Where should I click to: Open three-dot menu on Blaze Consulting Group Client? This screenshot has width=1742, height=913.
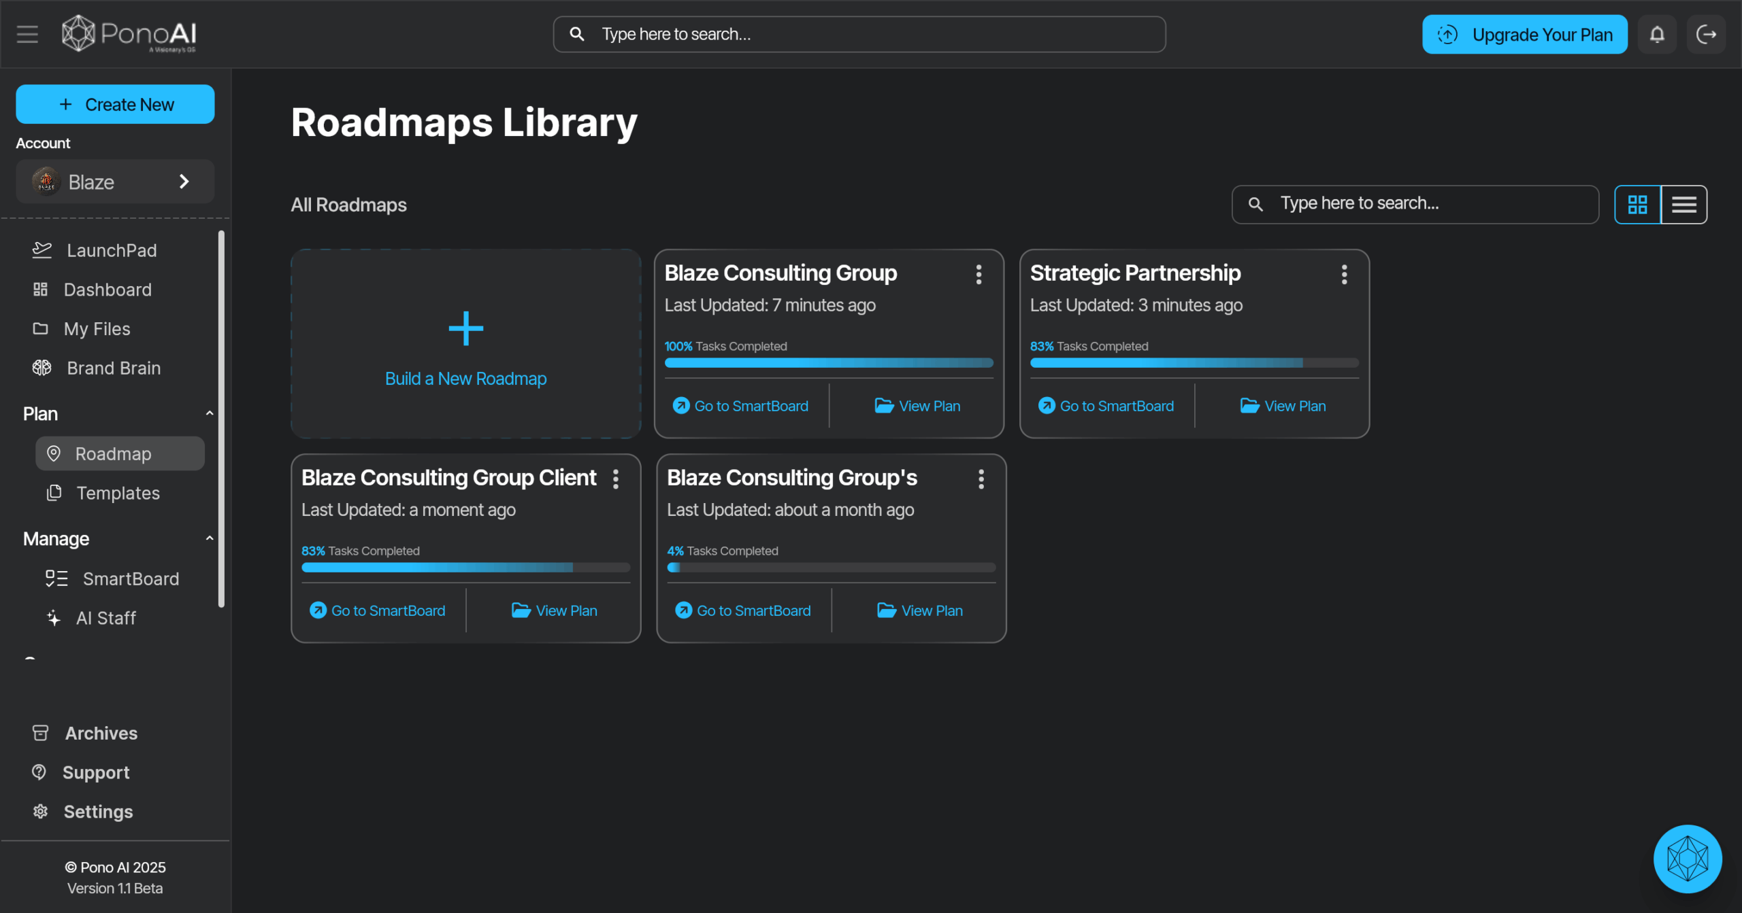tap(616, 479)
